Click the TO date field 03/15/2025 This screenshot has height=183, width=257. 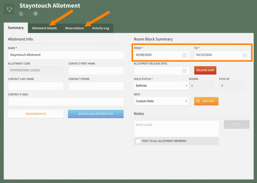(x=222, y=55)
